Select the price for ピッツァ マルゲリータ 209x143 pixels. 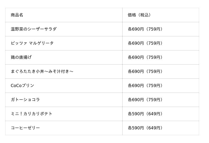click(x=146, y=43)
